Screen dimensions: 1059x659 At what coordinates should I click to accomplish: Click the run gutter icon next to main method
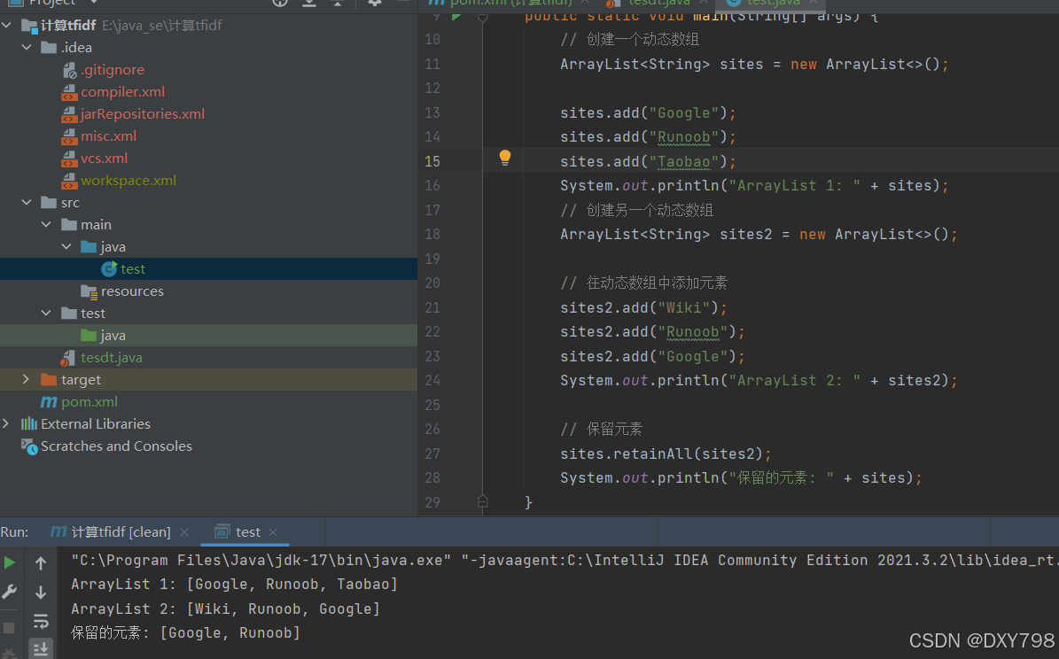click(457, 15)
